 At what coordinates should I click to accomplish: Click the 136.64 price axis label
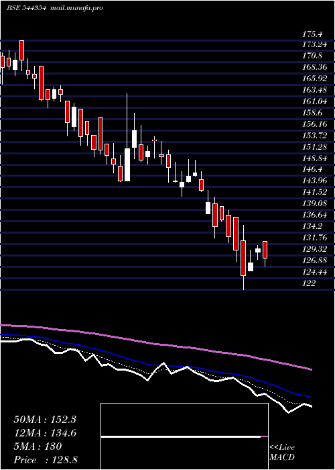click(x=315, y=215)
